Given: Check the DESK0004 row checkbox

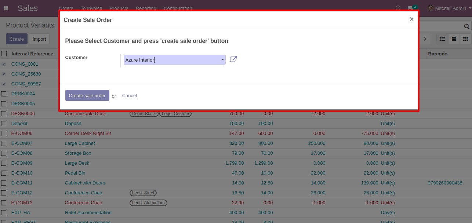Looking at the screenshot, I should (x=4, y=94).
